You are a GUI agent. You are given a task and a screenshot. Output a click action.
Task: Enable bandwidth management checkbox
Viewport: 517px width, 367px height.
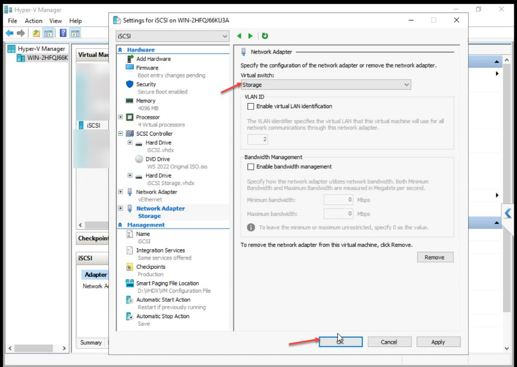pyautogui.click(x=250, y=167)
